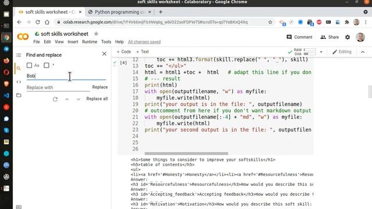Launch Firefox from the dock

[x=6, y=60]
